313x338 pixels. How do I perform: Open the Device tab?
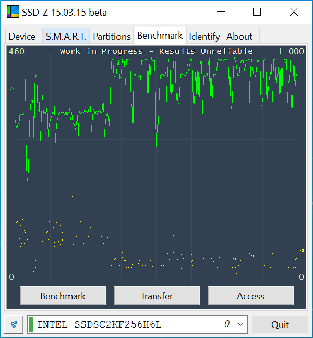(22, 37)
